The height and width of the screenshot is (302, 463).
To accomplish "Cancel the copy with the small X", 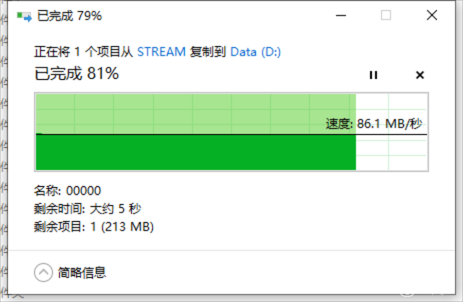I will (x=420, y=75).
